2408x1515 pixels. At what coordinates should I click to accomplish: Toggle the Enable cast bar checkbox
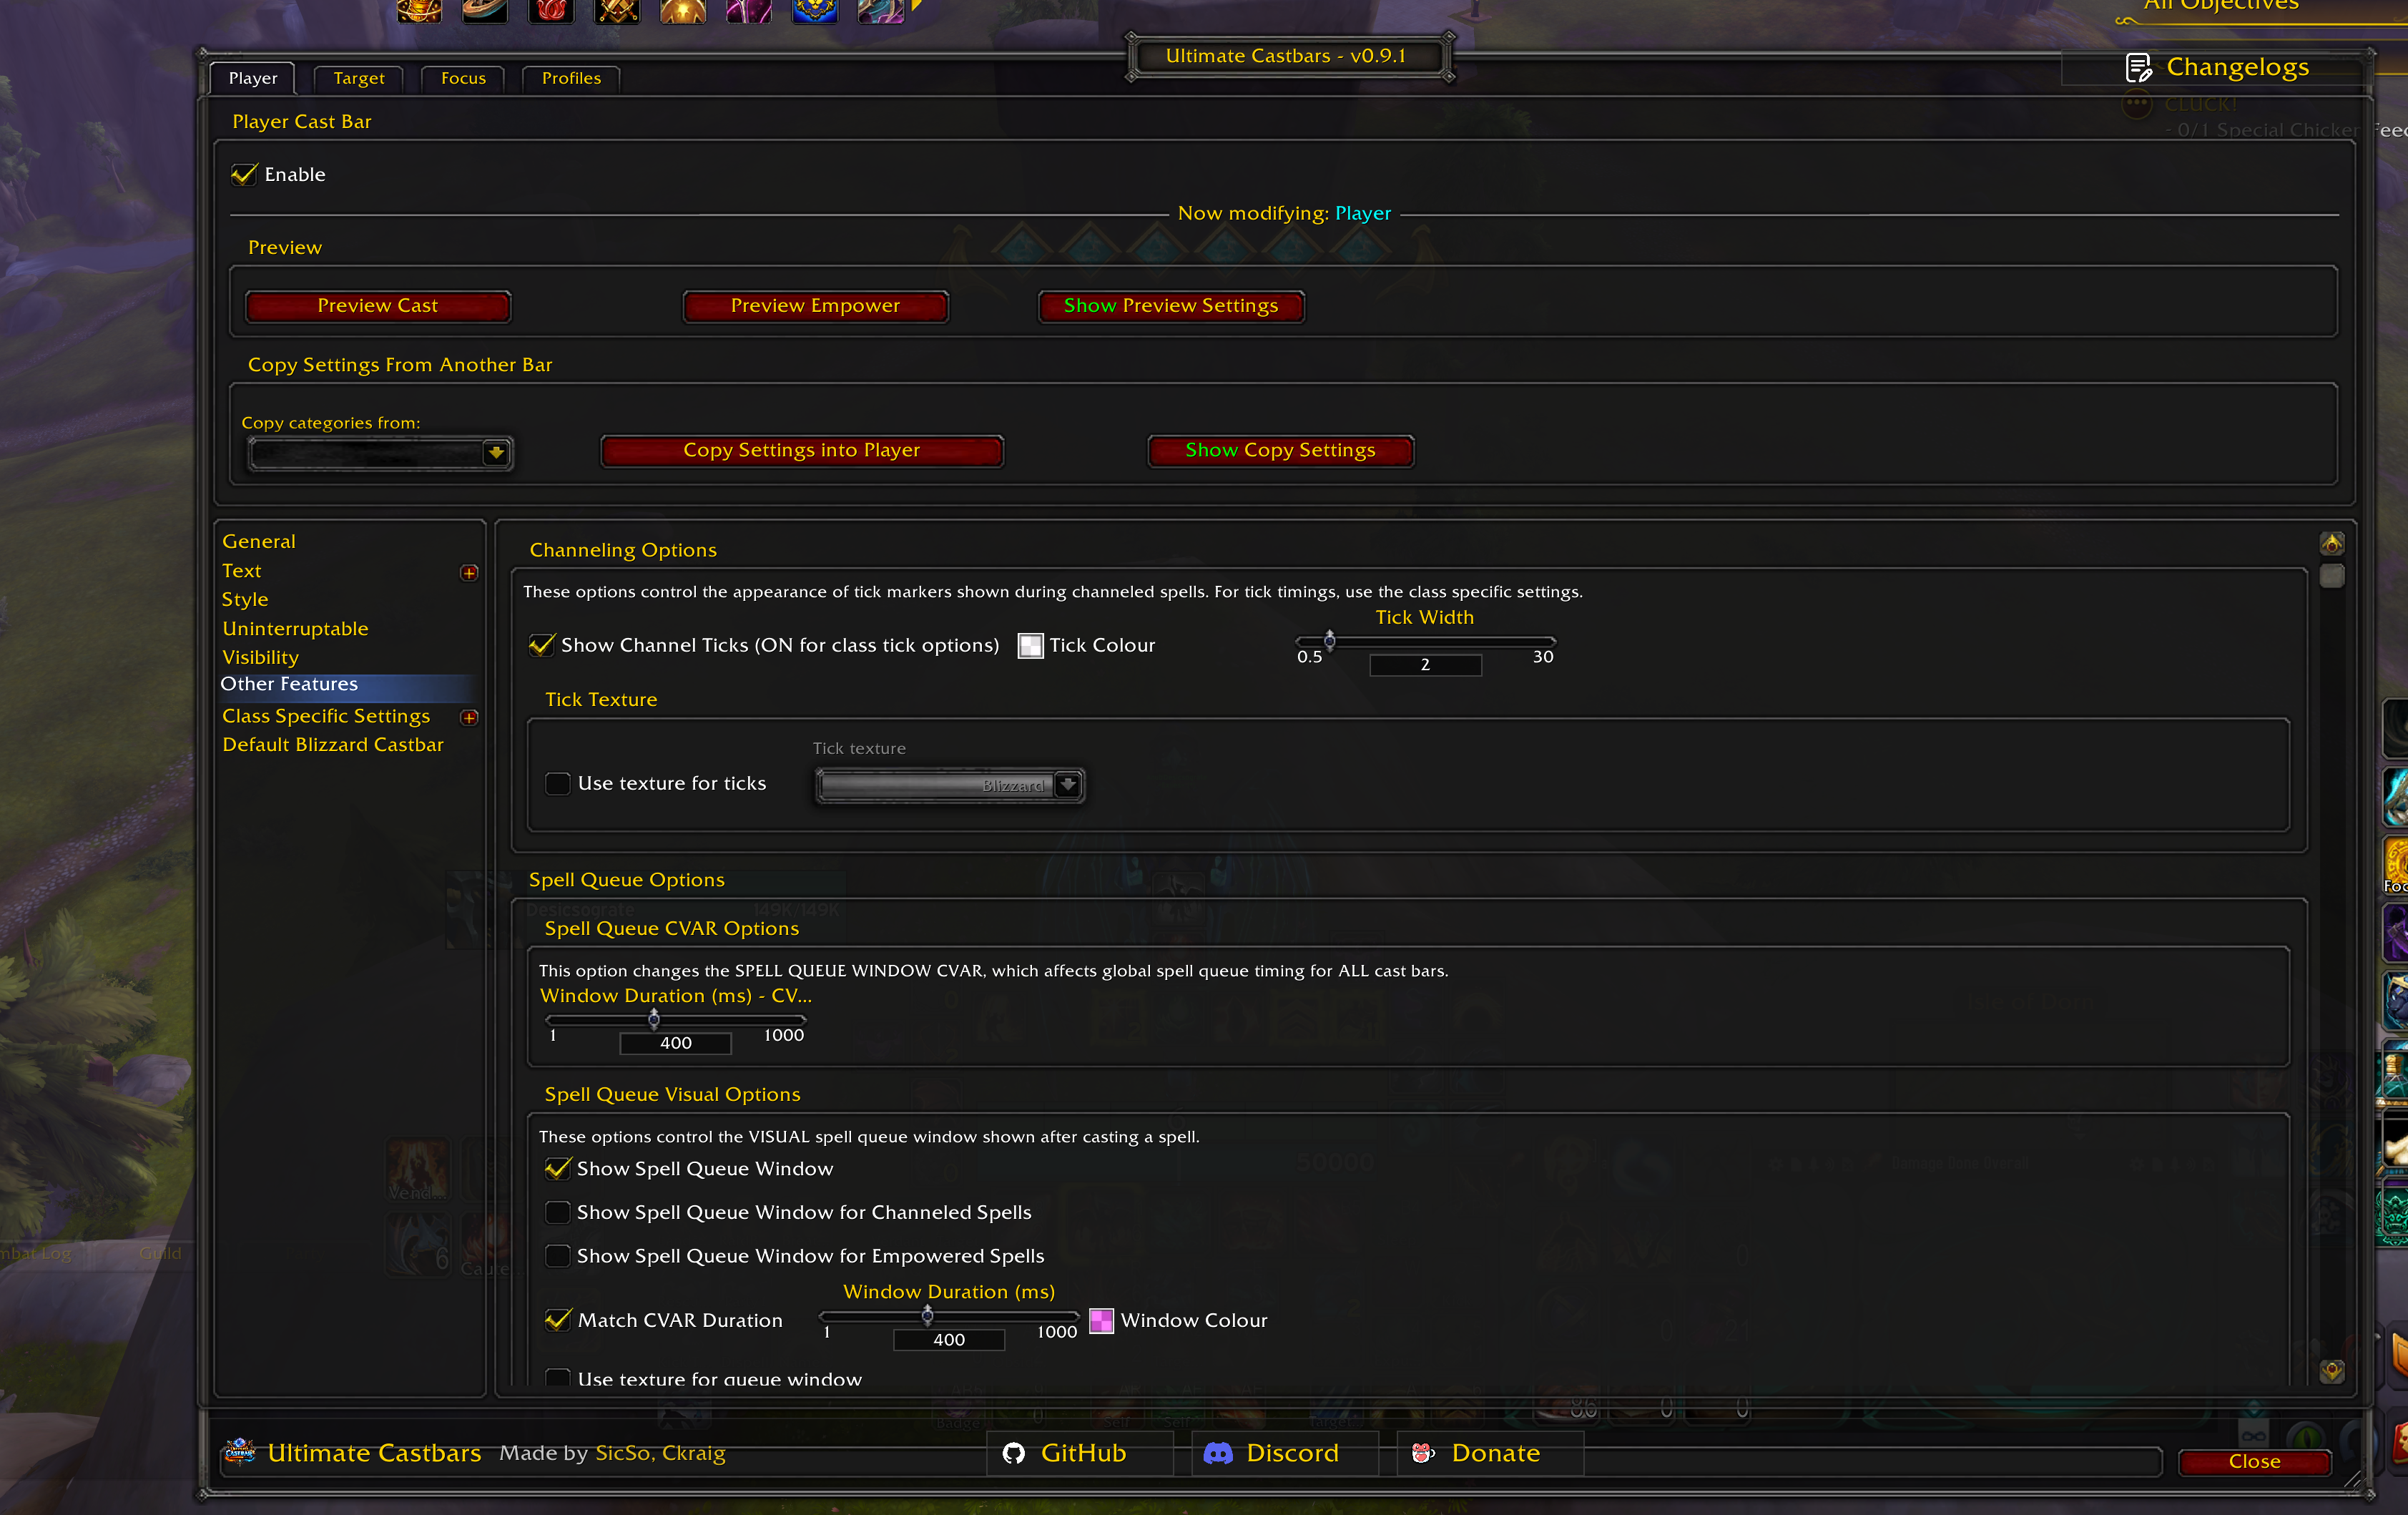[x=244, y=175]
